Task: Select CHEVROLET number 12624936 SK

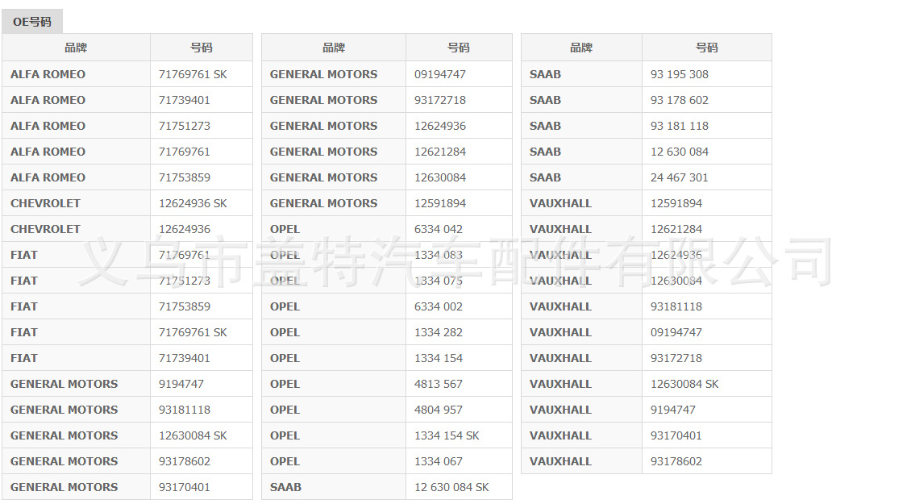Action: [193, 203]
